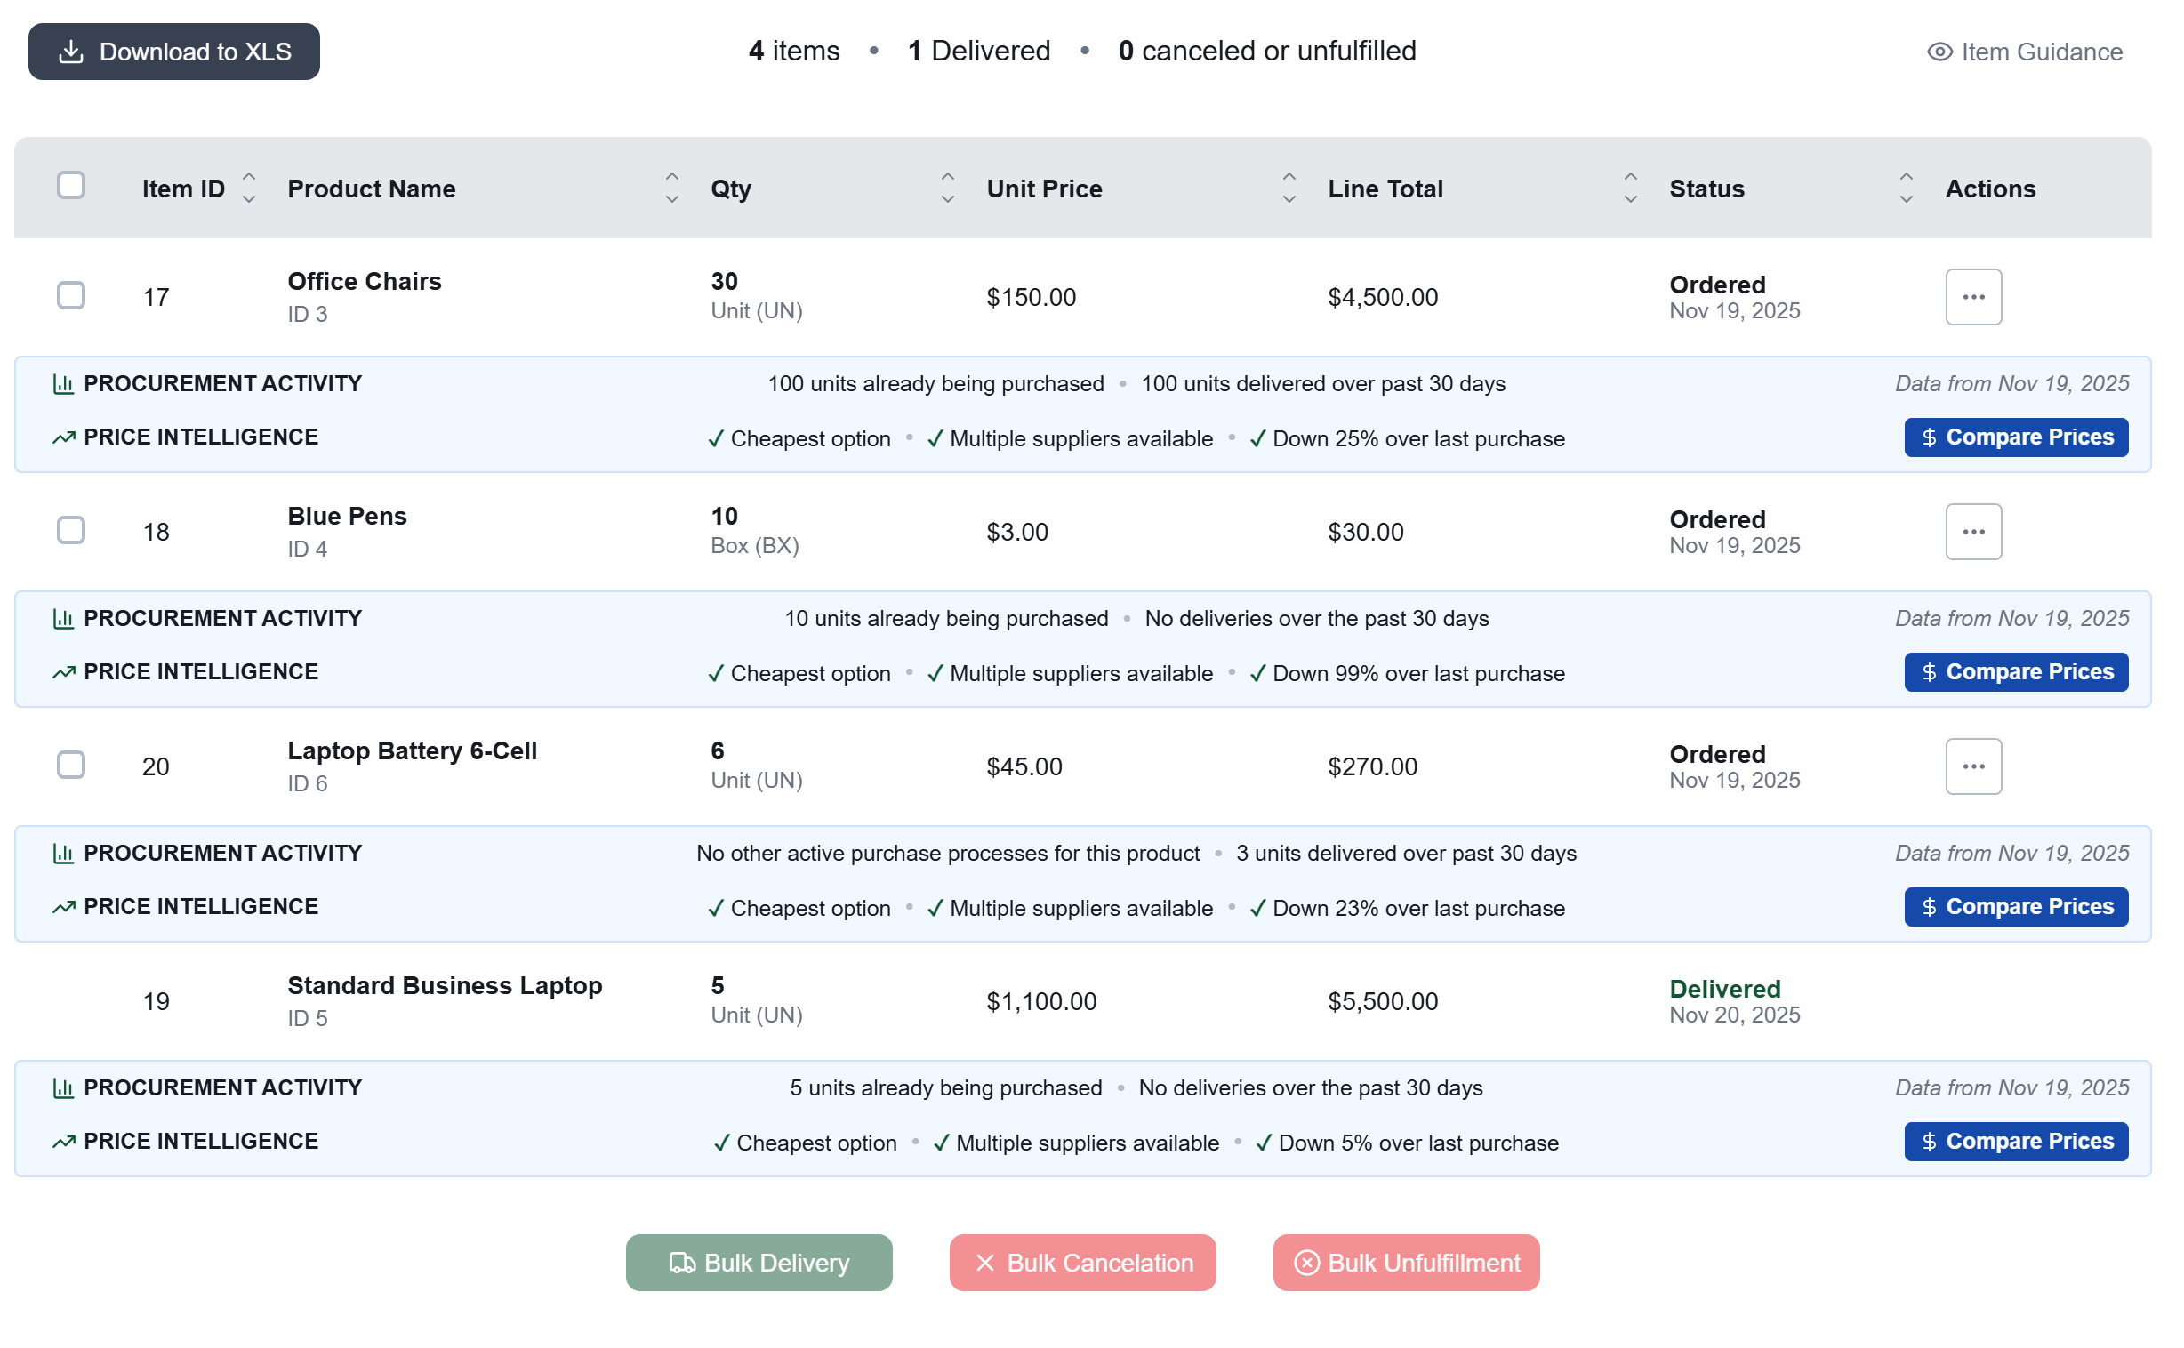Check the select-all header checkbox

coord(71,186)
